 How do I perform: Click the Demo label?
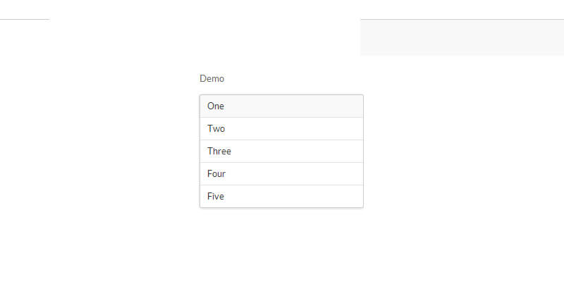(x=211, y=78)
